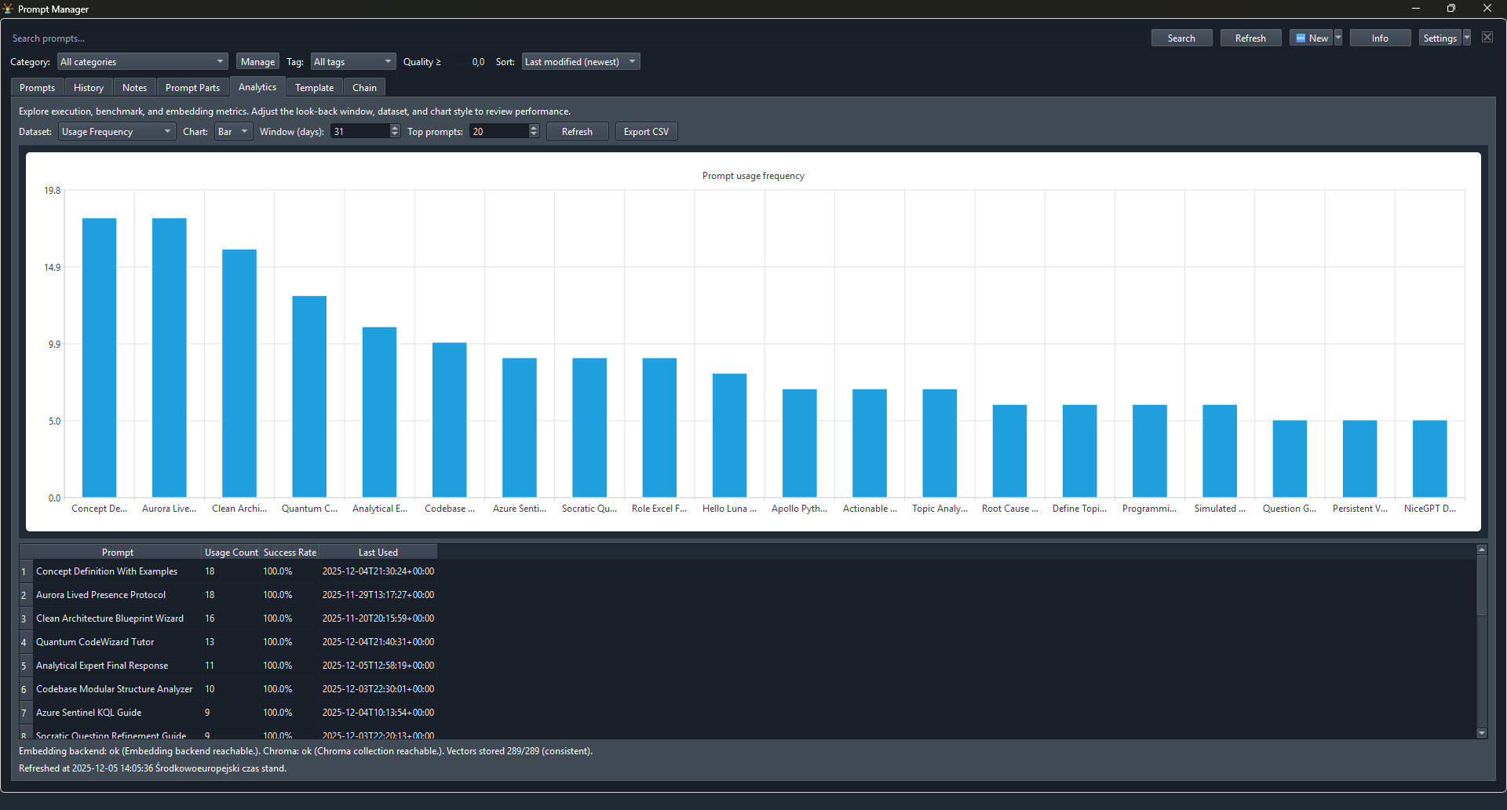Click the Prompt Manager title bar icon
1507x810 pixels.
pos(8,9)
